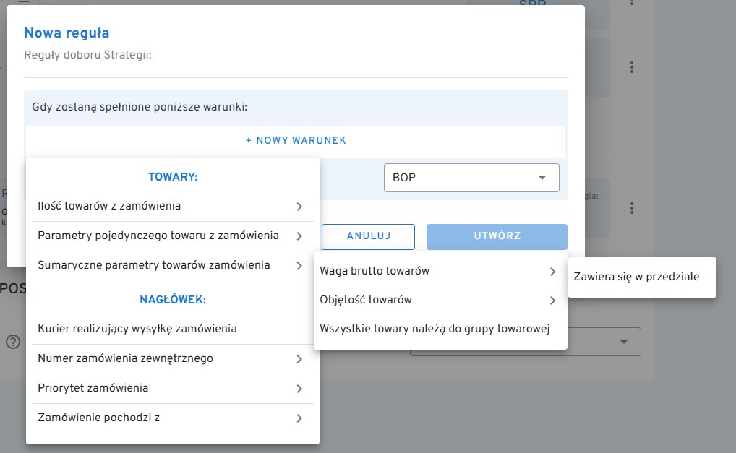736x453 pixels.
Task: Pick Zawiera się w przedziale condition
Action: coord(636,277)
